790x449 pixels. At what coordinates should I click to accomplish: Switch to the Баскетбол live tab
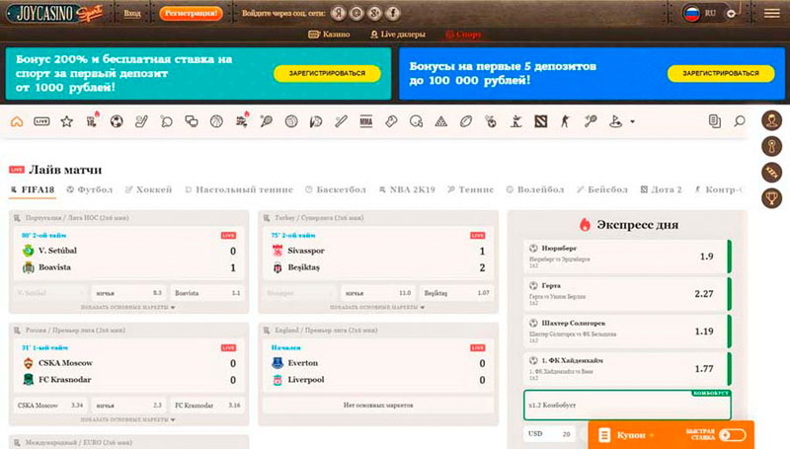point(336,189)
